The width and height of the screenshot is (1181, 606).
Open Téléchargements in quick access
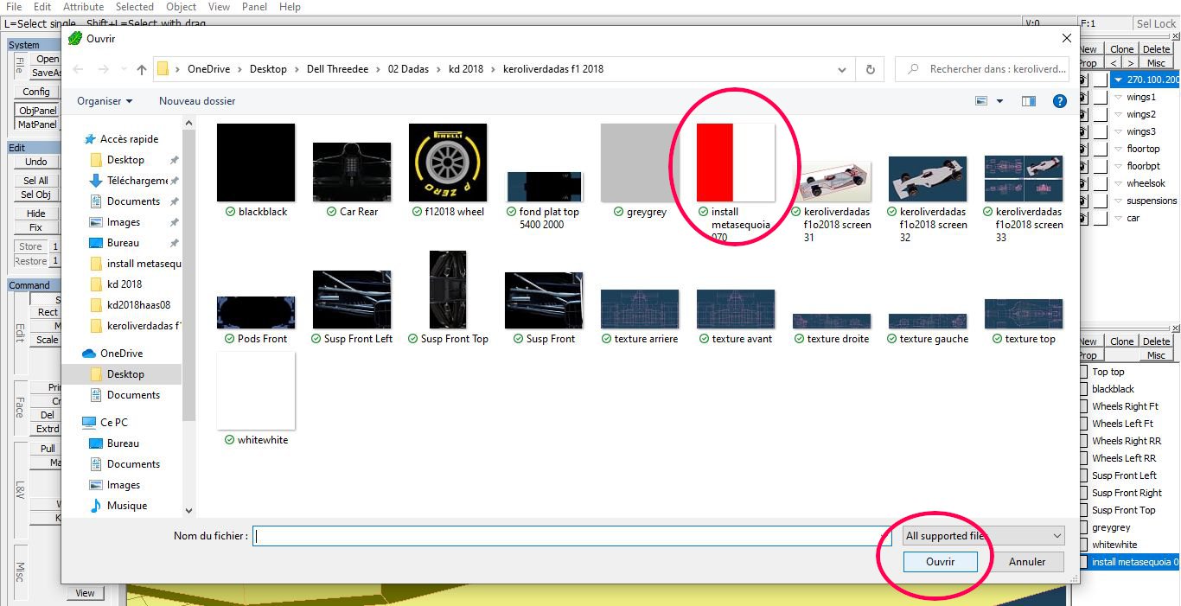137,181
